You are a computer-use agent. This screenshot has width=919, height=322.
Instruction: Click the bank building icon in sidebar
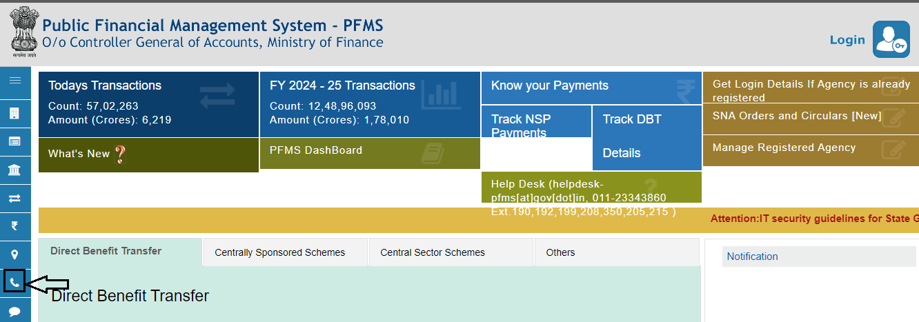point(14,170)
